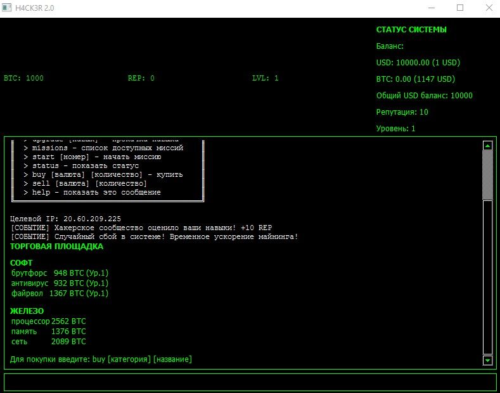Click the 'Для покупки введите: buy' hint
Screen dimensions: 500x393
click(x=101, y=359)
